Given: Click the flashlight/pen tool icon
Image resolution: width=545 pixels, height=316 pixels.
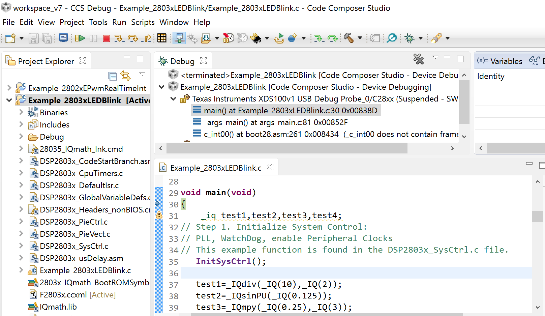Looking at the screenshot, I should 436,38.
